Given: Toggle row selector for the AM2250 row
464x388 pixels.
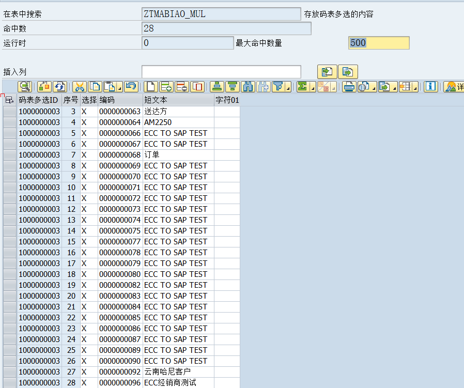Looking at the screenshot, I should pyautogui.click(x=10, y=122).
